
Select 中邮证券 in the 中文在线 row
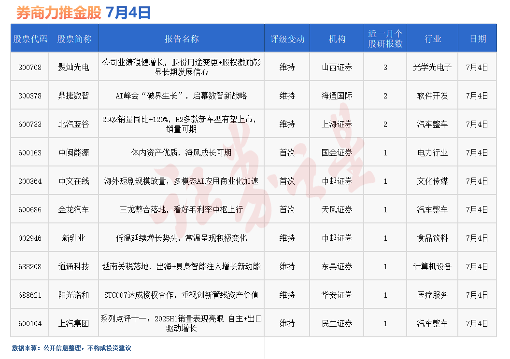(x=337, y=181)
